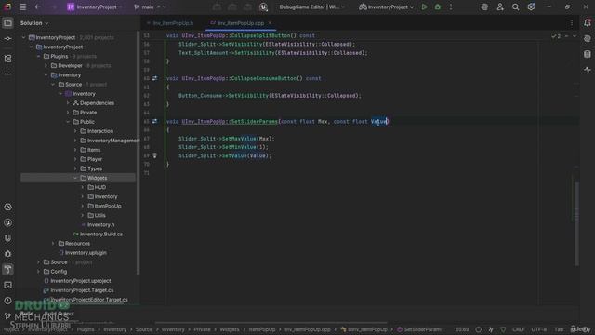The image size is (595, 335).
Task: Open the InventoryProject solution dropdown in title bar
Action: coord(95,7)
